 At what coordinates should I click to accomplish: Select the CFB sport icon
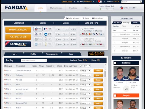(x=47, y=34)
